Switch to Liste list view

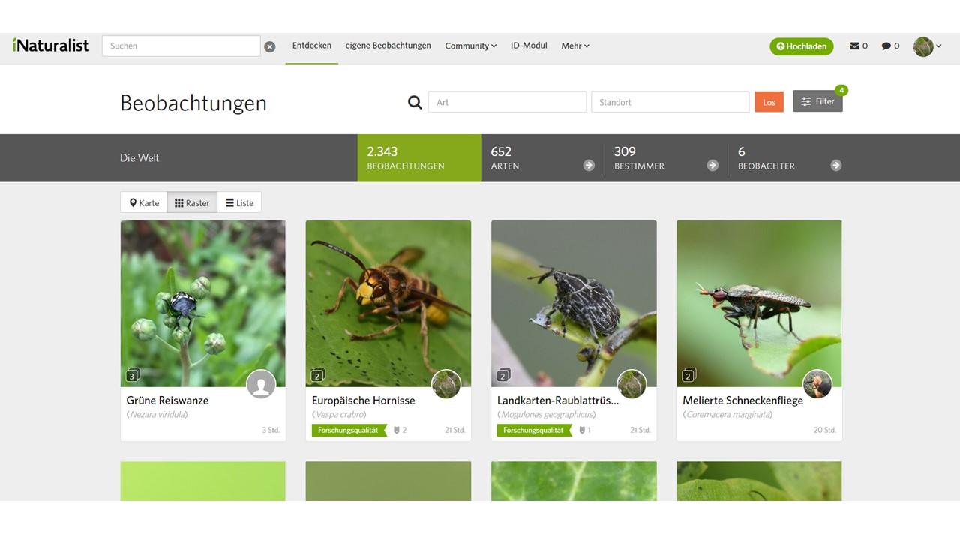click(x=239, y=202)
